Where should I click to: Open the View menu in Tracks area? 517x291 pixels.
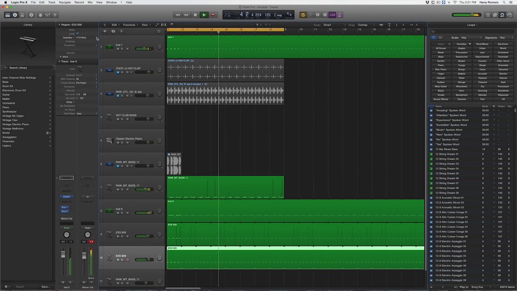click(146, 25)
